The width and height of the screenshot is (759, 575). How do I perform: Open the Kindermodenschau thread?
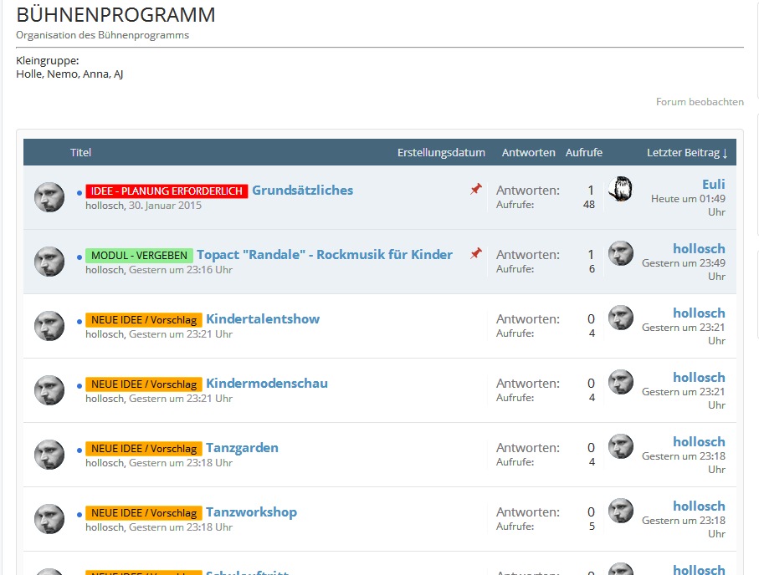coord(267,384)
